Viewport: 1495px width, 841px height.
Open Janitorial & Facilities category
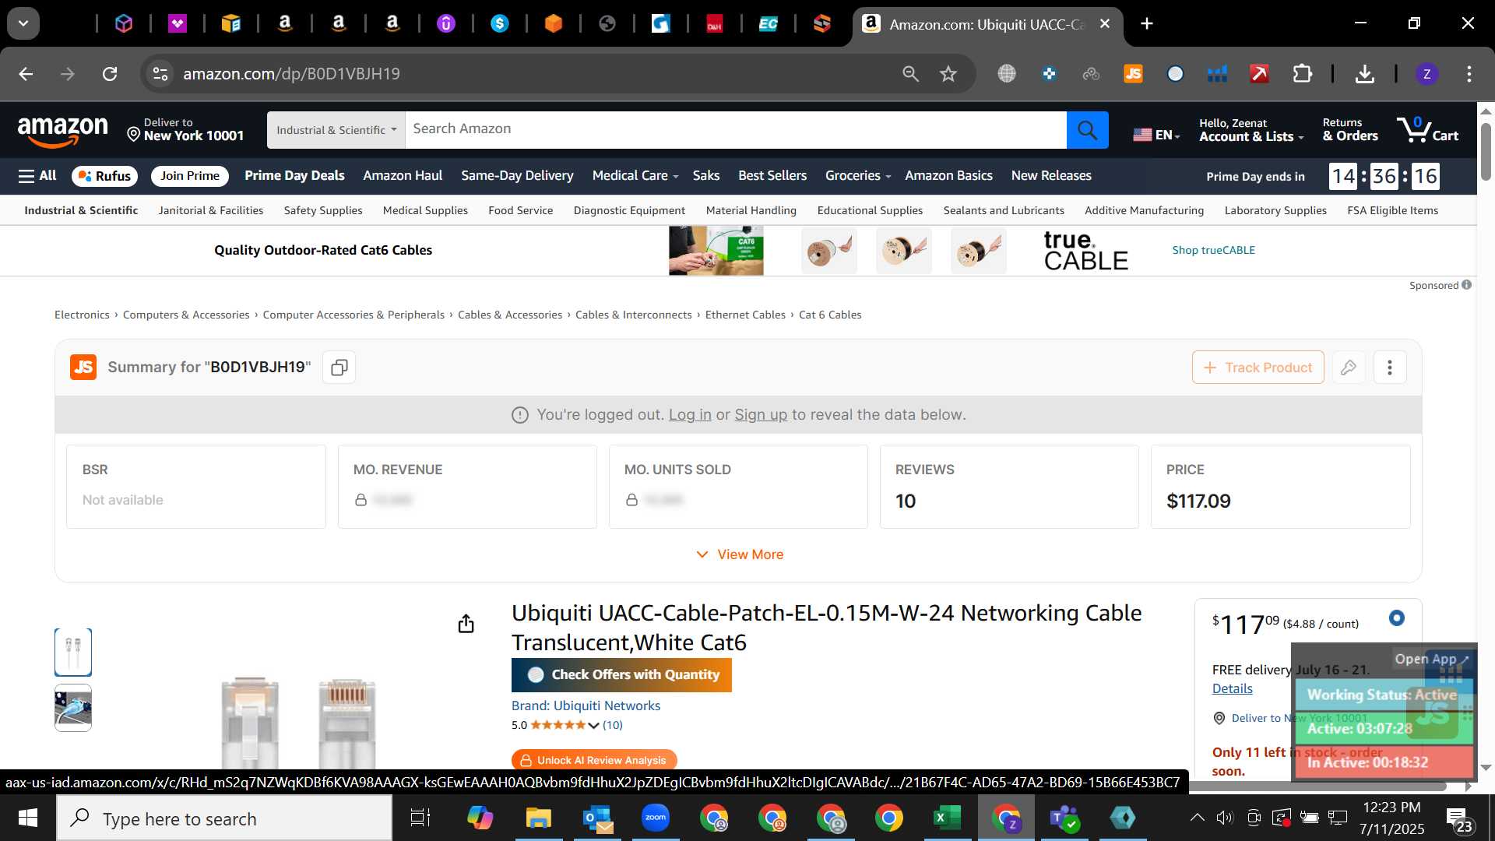(211, 210)
